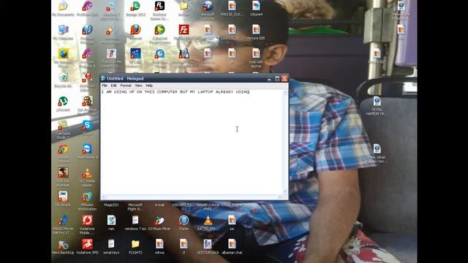The width and height of the screenshot is (468, 263).
Task: Select the Google Chrome desktop icon
Action: click(63, 153)
